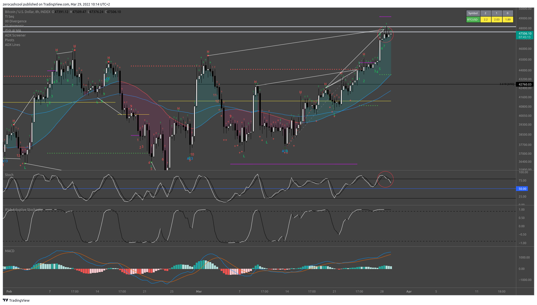Click the 3.618 (69D) Fibonacci level label

point(507,84)
